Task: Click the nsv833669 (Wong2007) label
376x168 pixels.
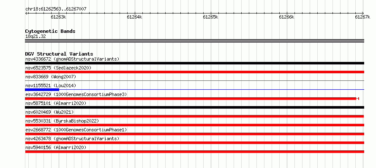Action: (x=51, y=77)
